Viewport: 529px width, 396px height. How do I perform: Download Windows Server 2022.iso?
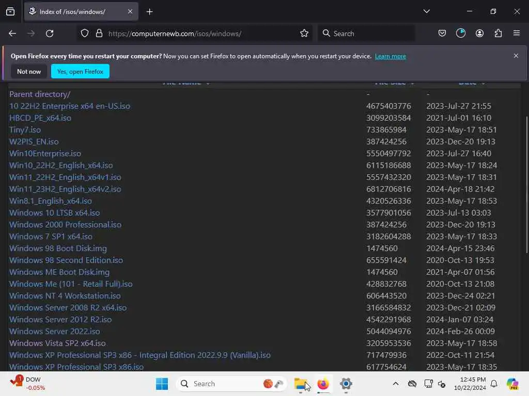(55, 332)
